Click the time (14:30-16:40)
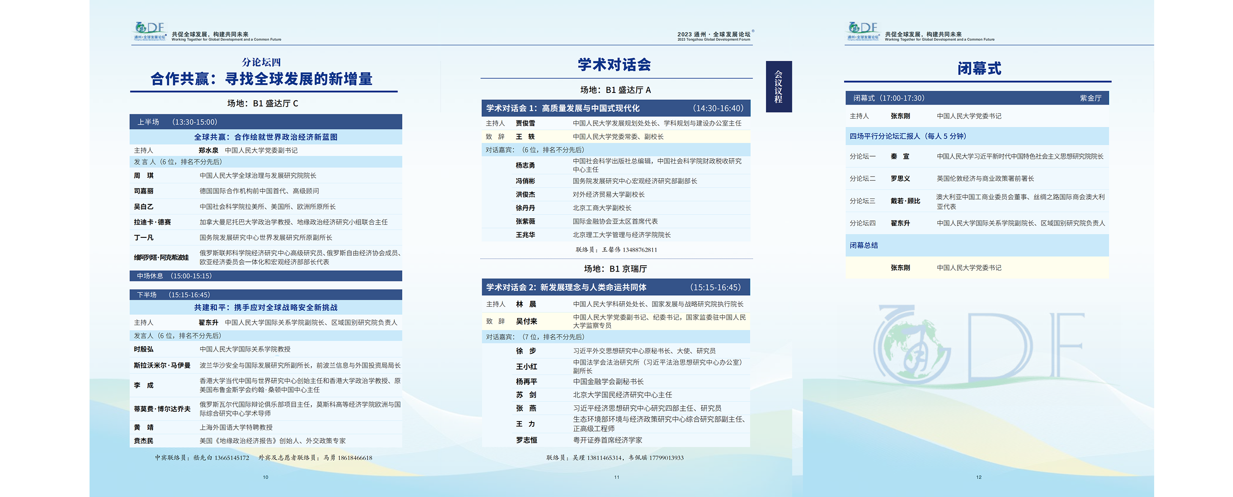 (718, 108)
